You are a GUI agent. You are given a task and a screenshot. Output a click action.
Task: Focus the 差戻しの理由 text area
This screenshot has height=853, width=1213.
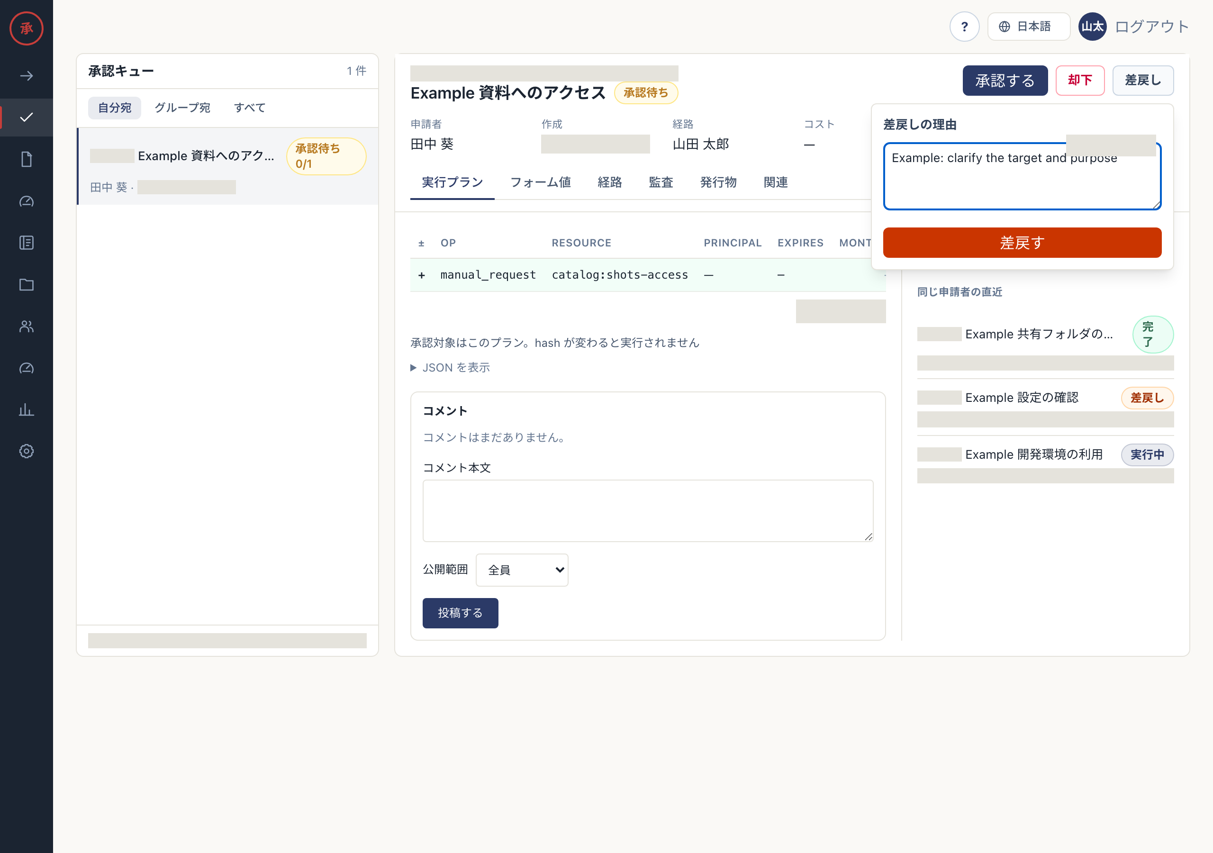(1022, 176)
